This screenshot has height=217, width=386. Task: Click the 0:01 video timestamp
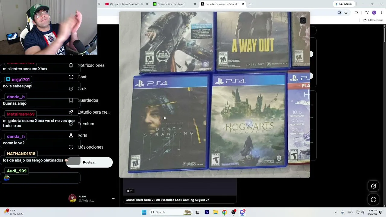pos(130,191)
